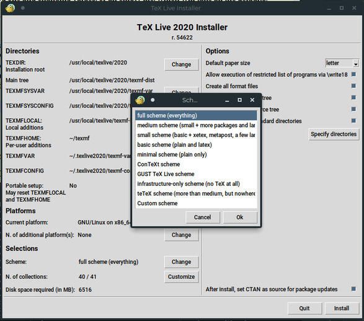Click the TeX Live lion icon in main title bar
Image resolution: width=364 pixels, height=321 pixels.
click(x=10, y=8)
